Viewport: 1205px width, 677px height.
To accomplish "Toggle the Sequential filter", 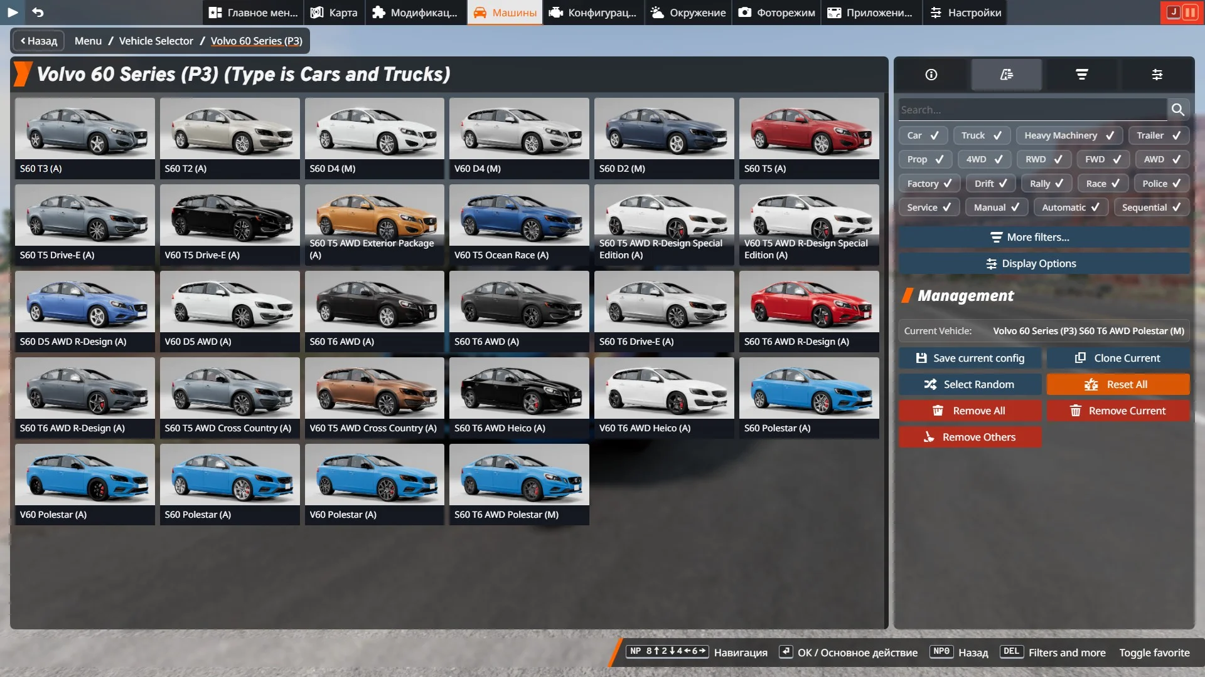I will pyautogui.click(x=1152, y=207).
